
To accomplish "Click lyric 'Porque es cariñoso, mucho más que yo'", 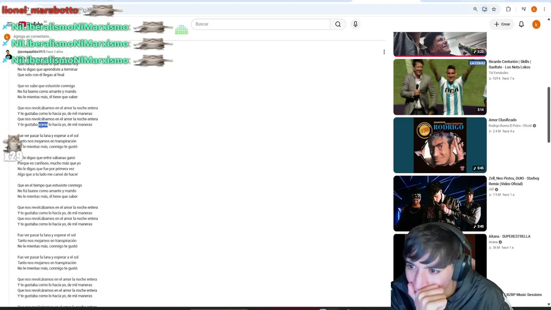I will pyautogui.click(x=49, y=163).
